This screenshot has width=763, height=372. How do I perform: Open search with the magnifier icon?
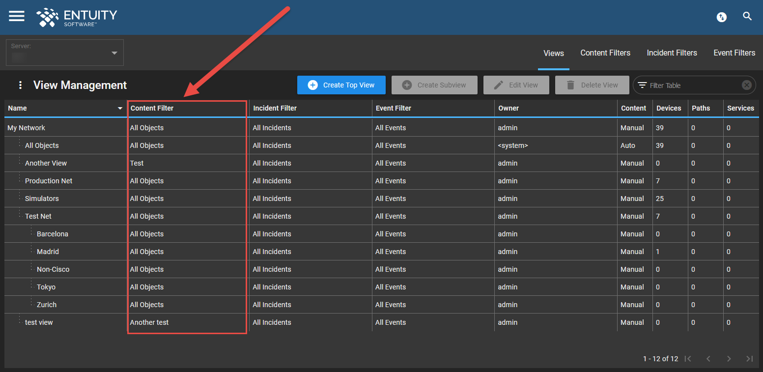point(747,17)
